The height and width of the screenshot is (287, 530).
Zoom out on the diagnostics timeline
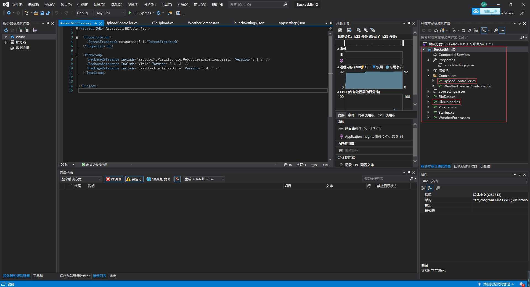coord(366,30)
